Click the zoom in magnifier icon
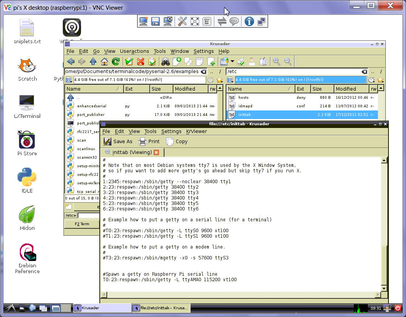Screen dimensions: 406x317 (276, 61)
